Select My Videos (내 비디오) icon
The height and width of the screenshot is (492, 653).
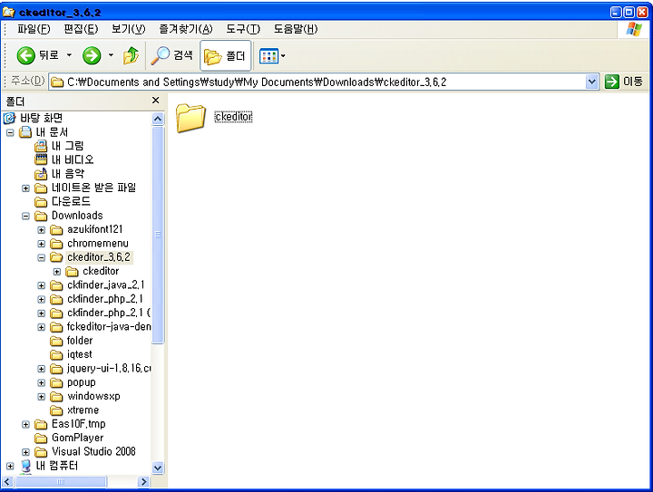point(41,159)
